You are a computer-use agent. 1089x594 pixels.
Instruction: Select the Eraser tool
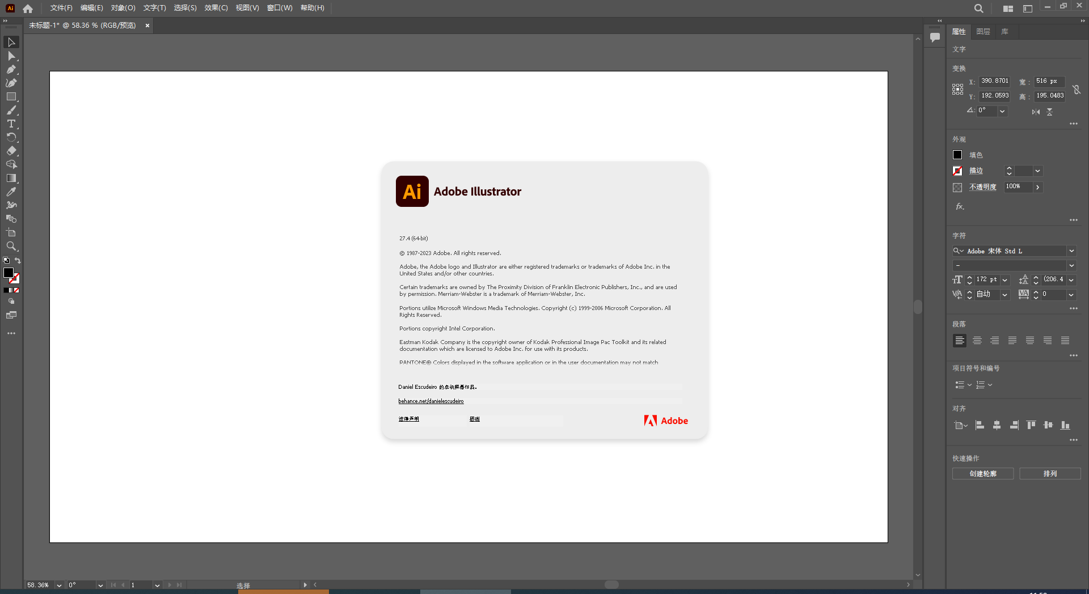point(11,151)
